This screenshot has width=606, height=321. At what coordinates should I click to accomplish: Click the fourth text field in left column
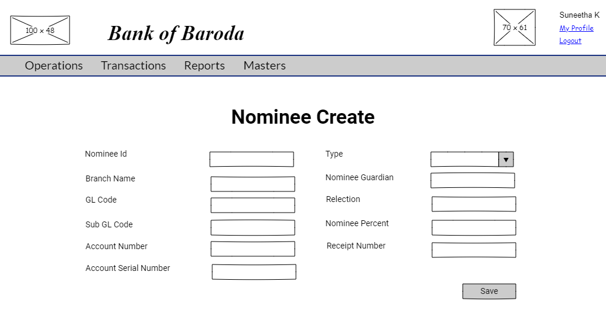(x=252, y=228)
